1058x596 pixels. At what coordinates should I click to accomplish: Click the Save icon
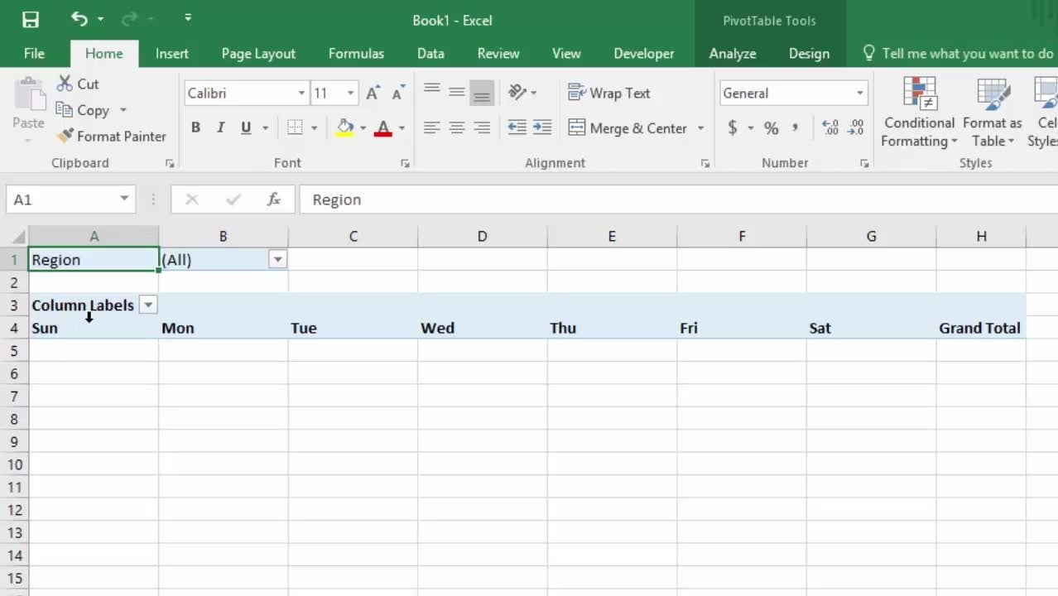30,19
